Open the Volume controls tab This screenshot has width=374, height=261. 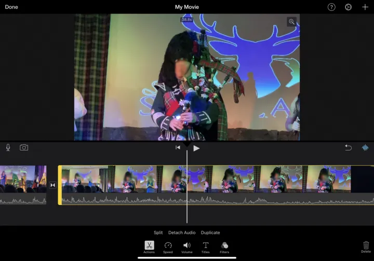tap(186, 246)
